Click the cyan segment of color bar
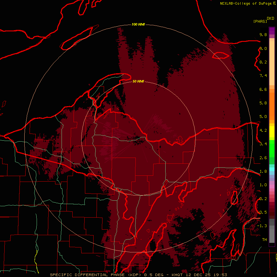The width and height of the screenshot is (277, 277). click(272, 169)
